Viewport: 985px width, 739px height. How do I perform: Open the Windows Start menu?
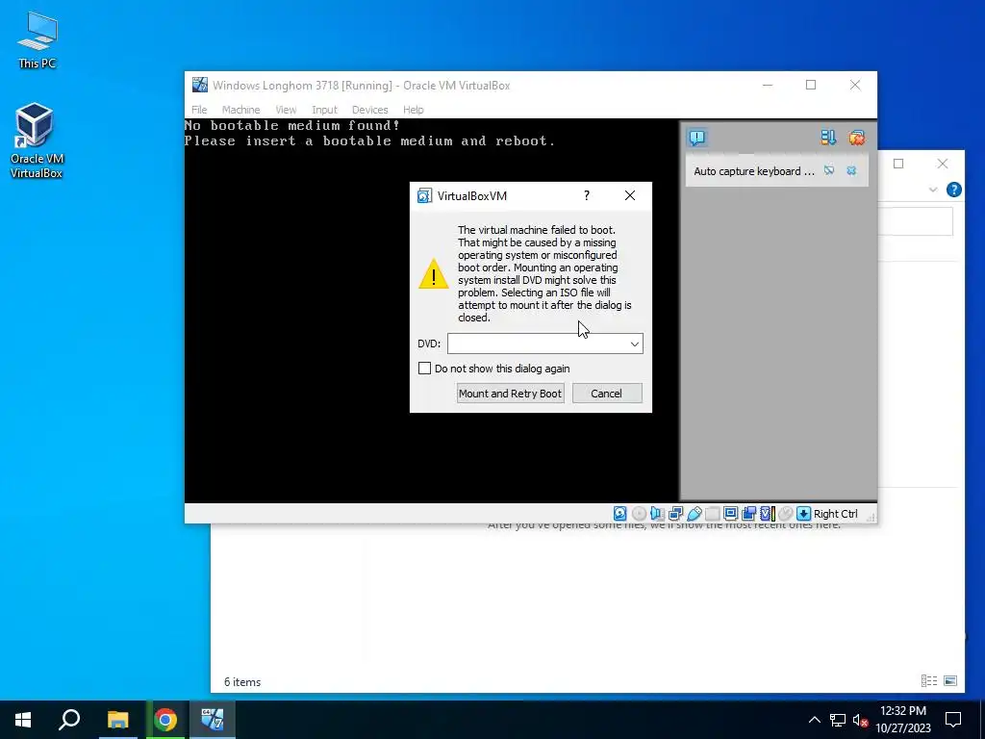[x=23, y=720]
